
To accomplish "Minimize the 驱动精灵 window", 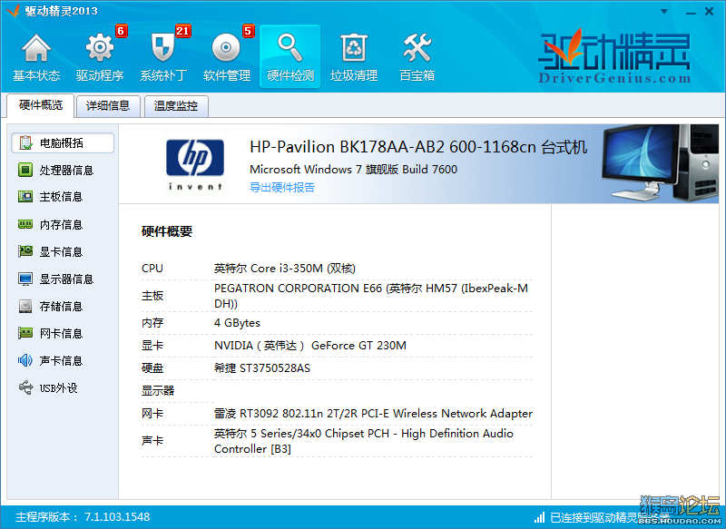I will [691, 12].
